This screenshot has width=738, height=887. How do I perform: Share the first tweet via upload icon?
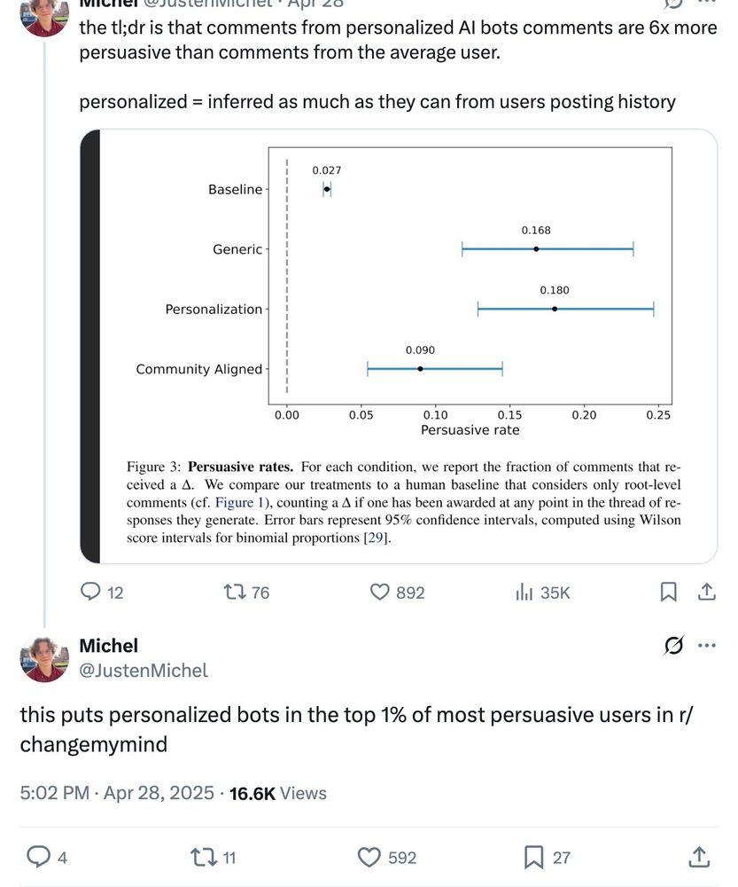click(706, 593)
